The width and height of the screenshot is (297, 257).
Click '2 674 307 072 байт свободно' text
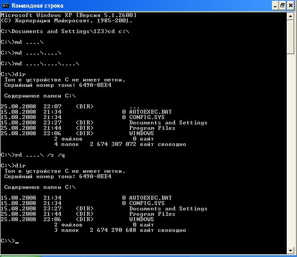click(138, 144)
